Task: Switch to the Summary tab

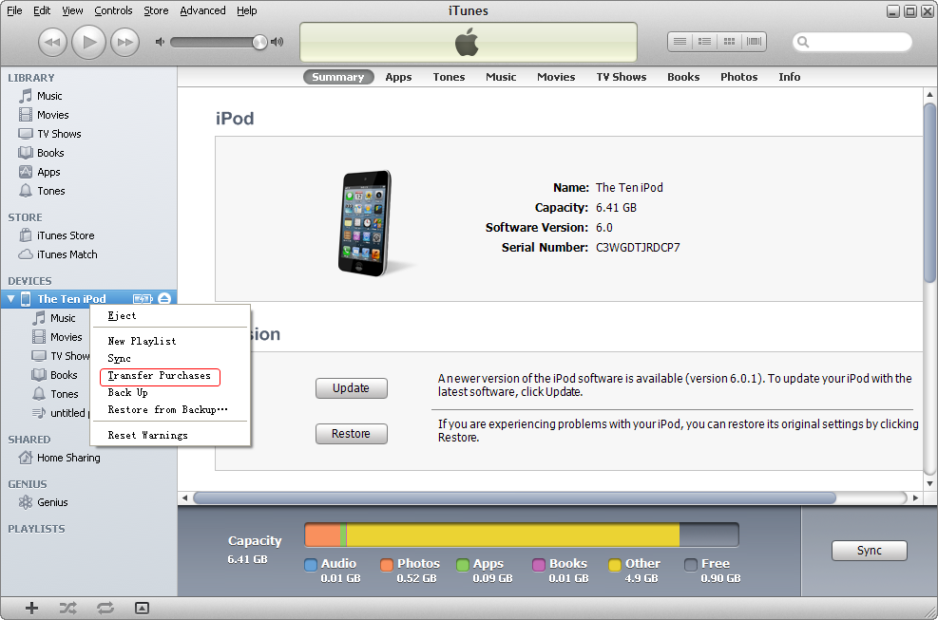Action: (338, 77)
